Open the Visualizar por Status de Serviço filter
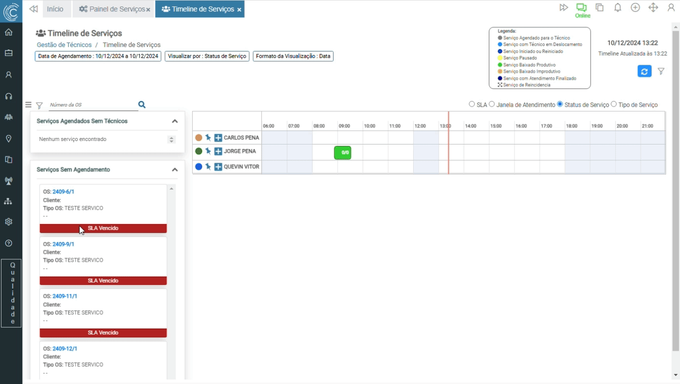The width and height of the screenshot is (680, 384). (207, 56)
